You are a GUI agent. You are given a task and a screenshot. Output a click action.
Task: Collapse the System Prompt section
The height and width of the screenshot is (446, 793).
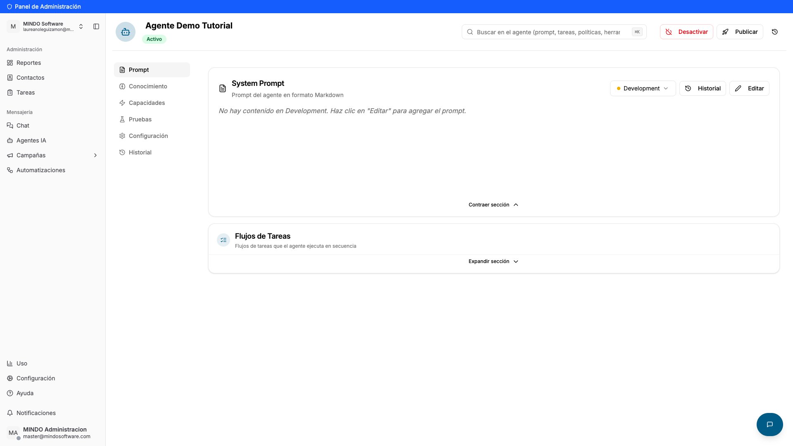pos(494,205)
